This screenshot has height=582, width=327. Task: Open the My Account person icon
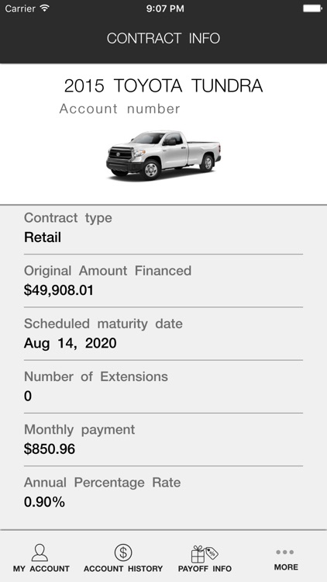coord(40,553)
